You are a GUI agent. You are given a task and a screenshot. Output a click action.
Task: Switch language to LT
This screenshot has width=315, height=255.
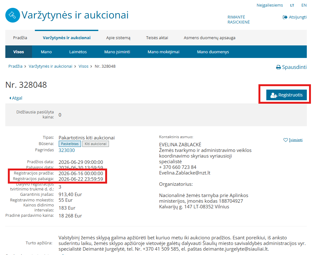pyautogui.click(x=292, y=5)
